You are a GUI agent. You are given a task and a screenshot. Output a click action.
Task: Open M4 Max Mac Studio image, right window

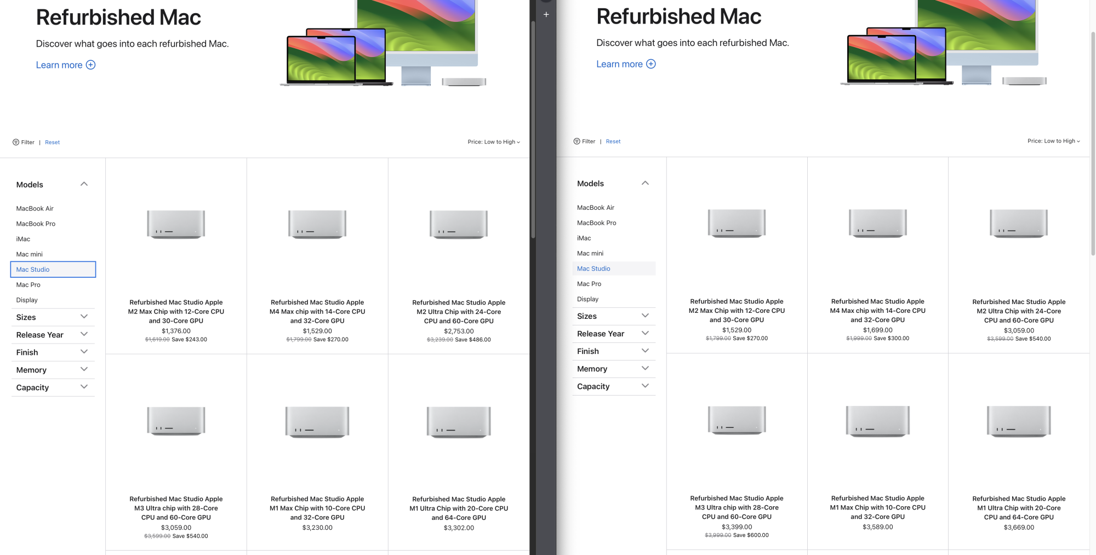[878, 224]
